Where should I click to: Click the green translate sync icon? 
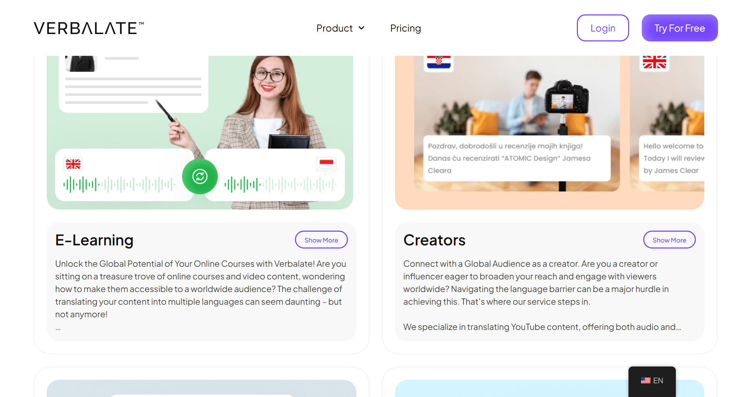pyautogui.click(x=200, y=176)
